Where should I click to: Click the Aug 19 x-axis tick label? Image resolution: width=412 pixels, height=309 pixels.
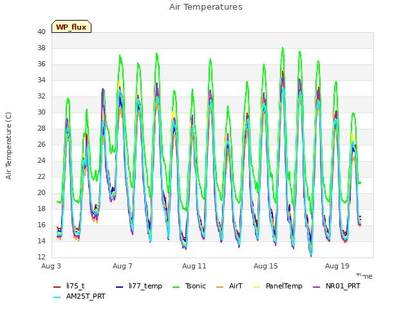click(337, 266)
